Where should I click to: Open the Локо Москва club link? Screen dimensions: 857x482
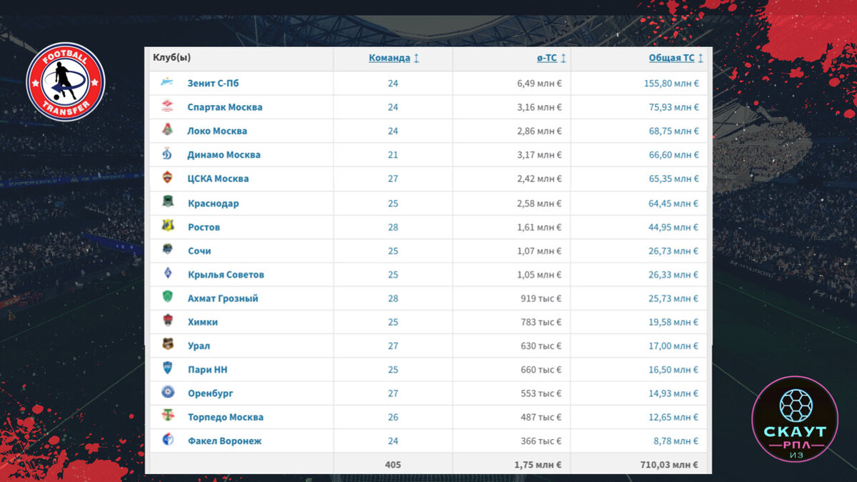tap(217, 131)
